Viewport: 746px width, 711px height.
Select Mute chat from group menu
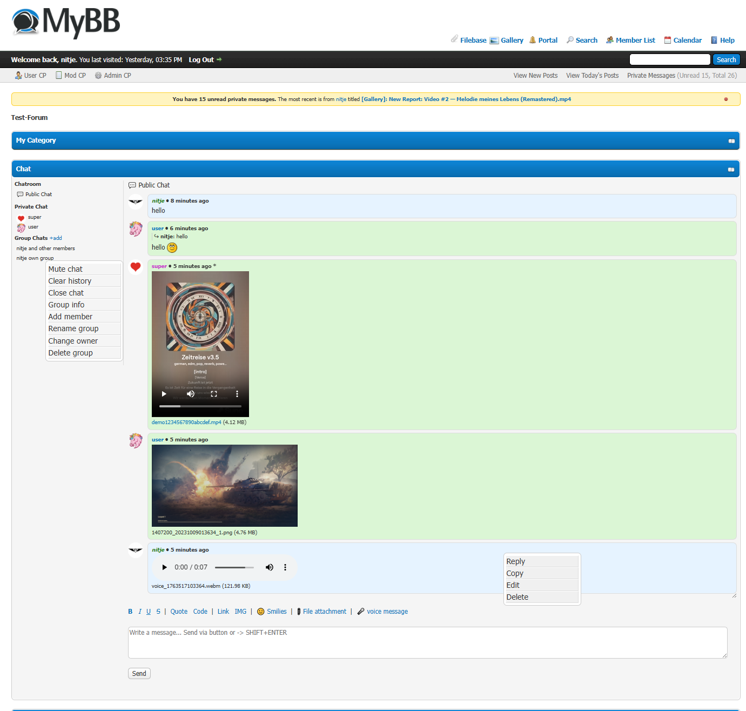click(65, 269)
